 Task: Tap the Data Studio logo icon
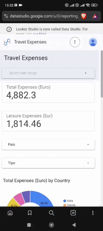click(x=7, y=42)
